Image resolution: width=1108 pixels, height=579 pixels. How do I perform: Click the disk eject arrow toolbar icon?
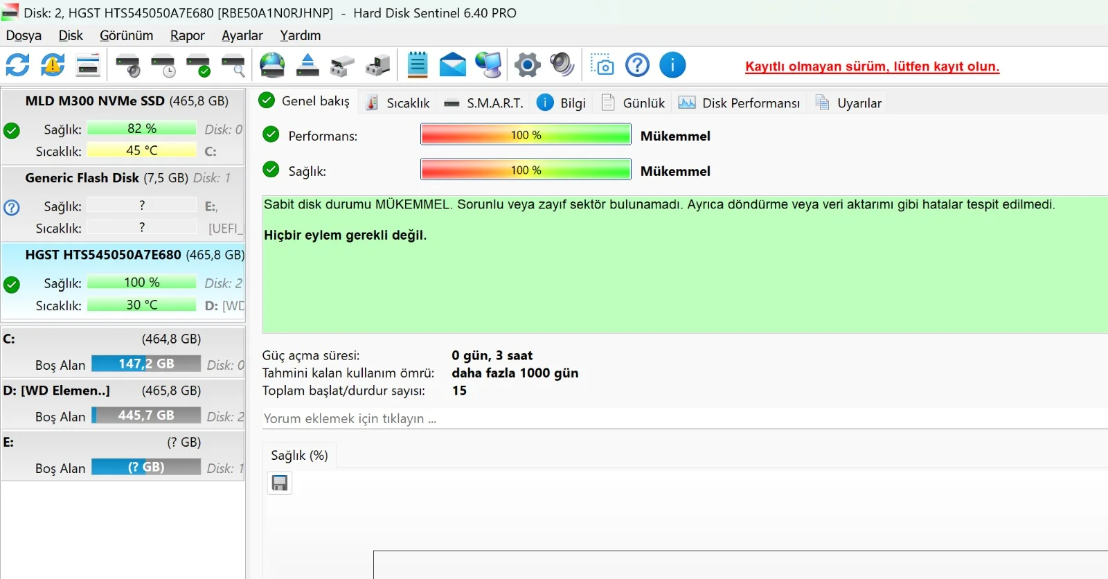point(307,65)
